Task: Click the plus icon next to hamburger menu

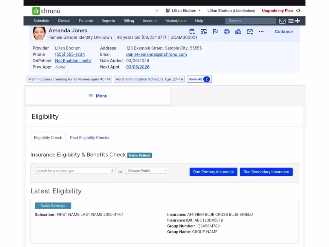Action: [x=298, y=21]
